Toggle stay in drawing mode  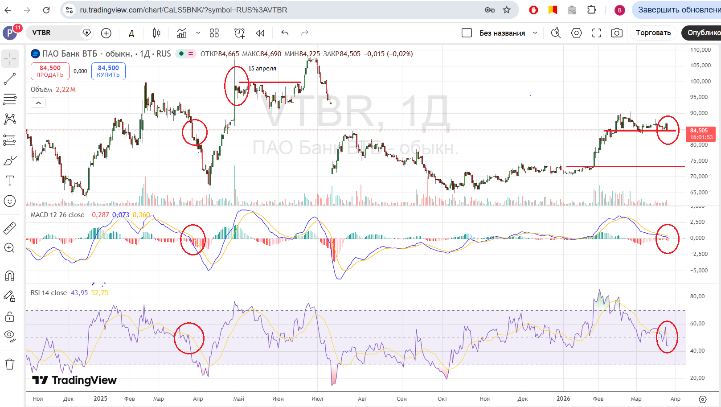tap(10, 296)
